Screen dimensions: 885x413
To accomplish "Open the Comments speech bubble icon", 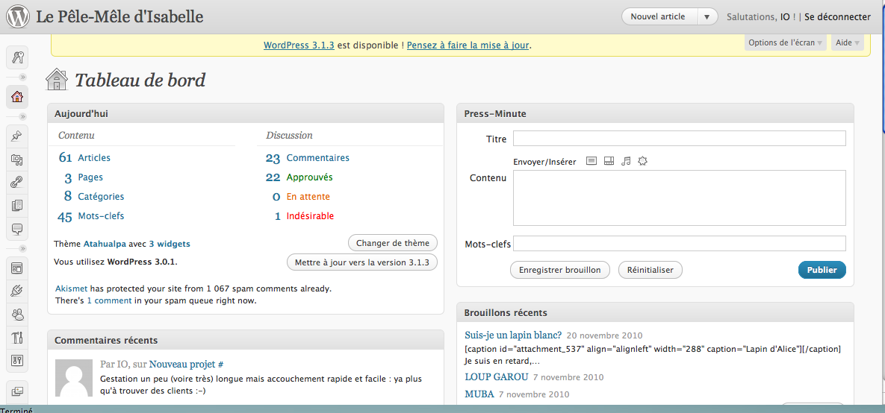I will pos(17,228).
